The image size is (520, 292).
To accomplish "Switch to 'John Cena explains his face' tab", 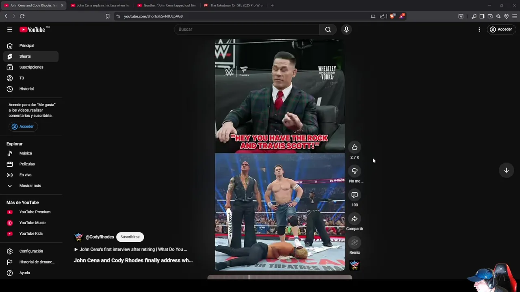I will click(x=100, y=5).
